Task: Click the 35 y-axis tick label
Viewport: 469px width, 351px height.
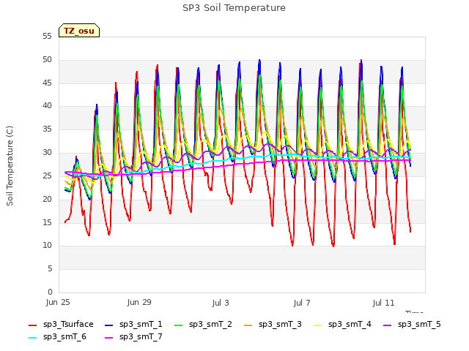Action: [47, 129]
